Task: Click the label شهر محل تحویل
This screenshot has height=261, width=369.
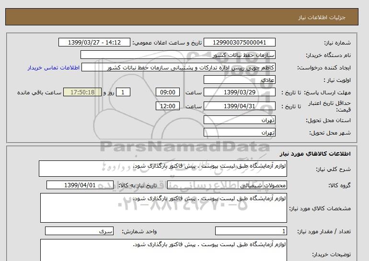Action: tap(330, 133)
